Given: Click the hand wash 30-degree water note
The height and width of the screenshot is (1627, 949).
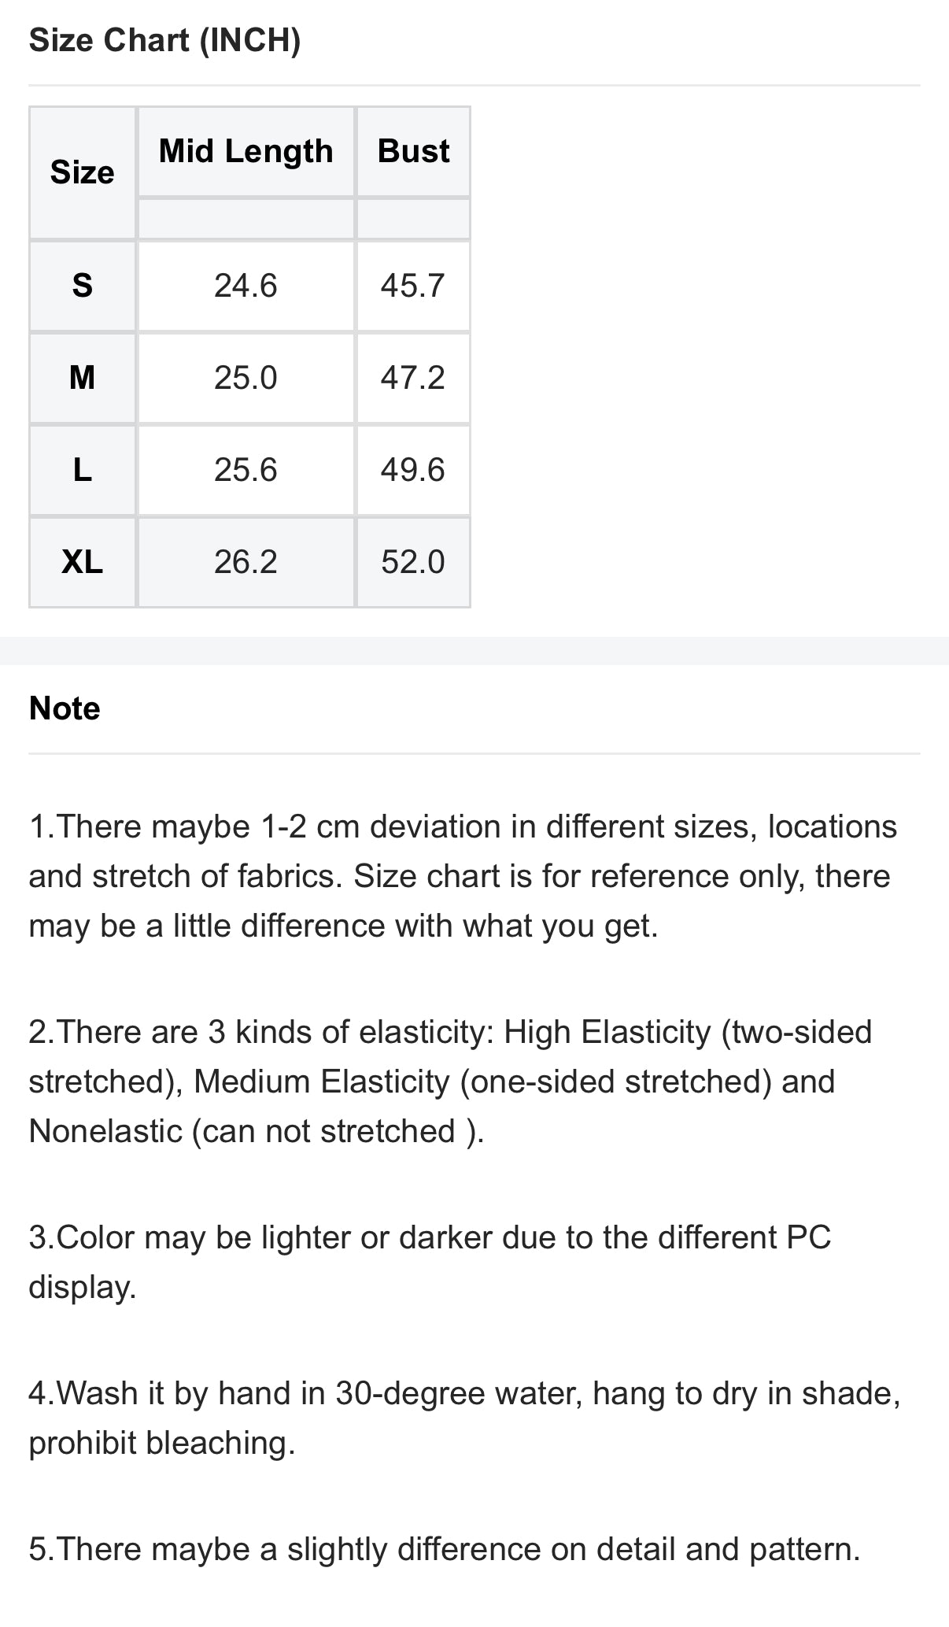Looking at the screenshot, I should click(464, 1418).
